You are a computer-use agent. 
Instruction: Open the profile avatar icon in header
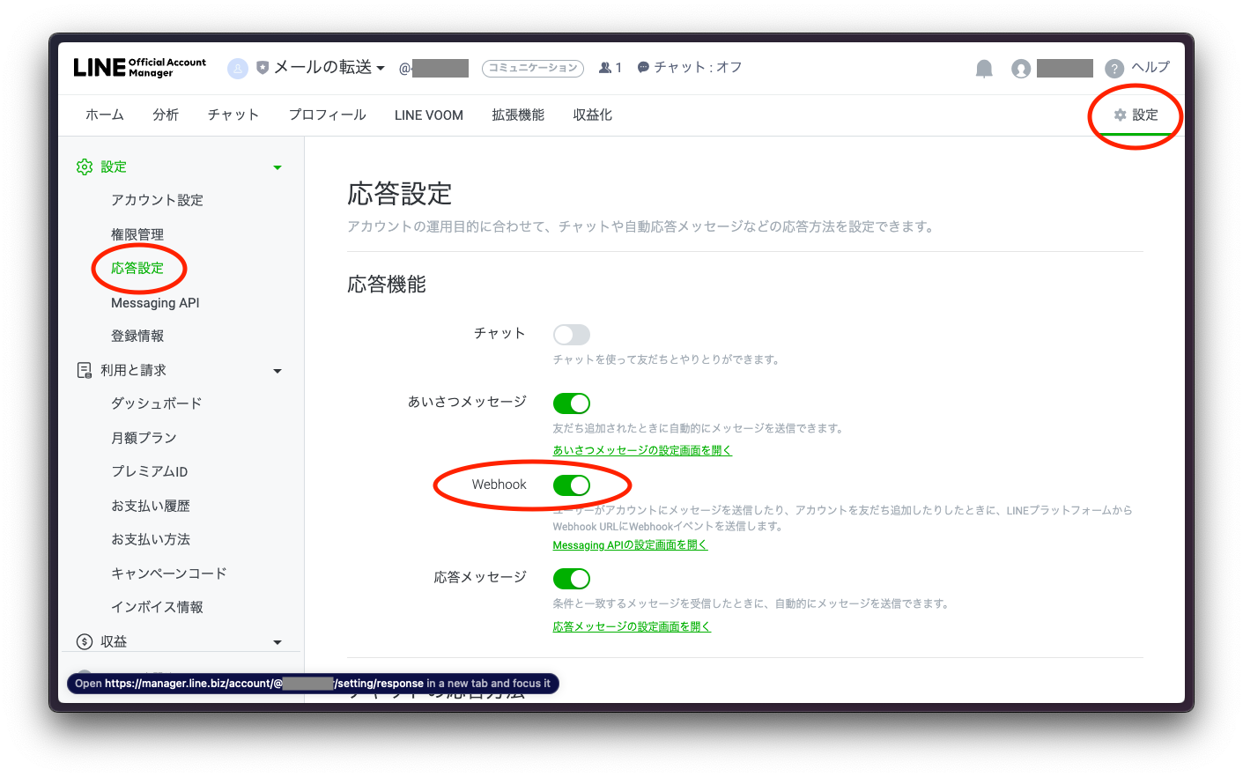(1020, 68)
